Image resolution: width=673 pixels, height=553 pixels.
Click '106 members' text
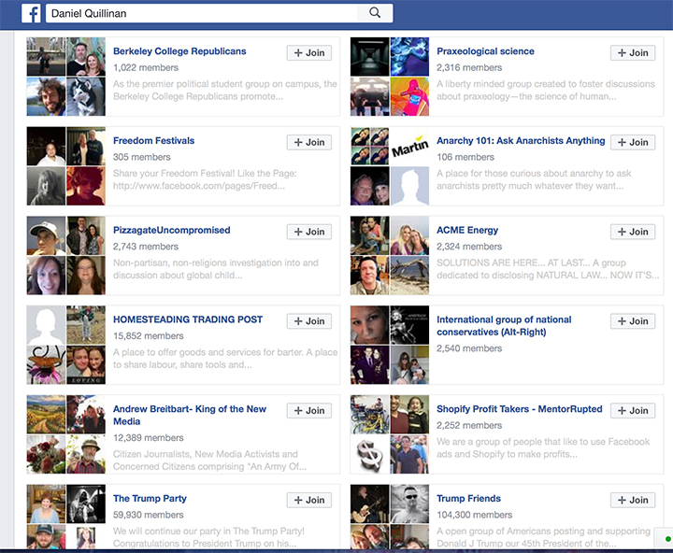[465, 157]
